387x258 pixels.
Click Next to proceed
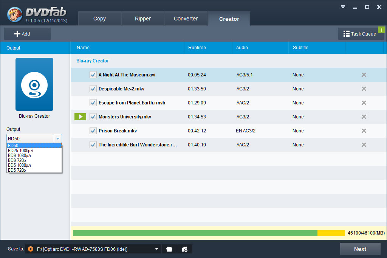pos(360,249)
